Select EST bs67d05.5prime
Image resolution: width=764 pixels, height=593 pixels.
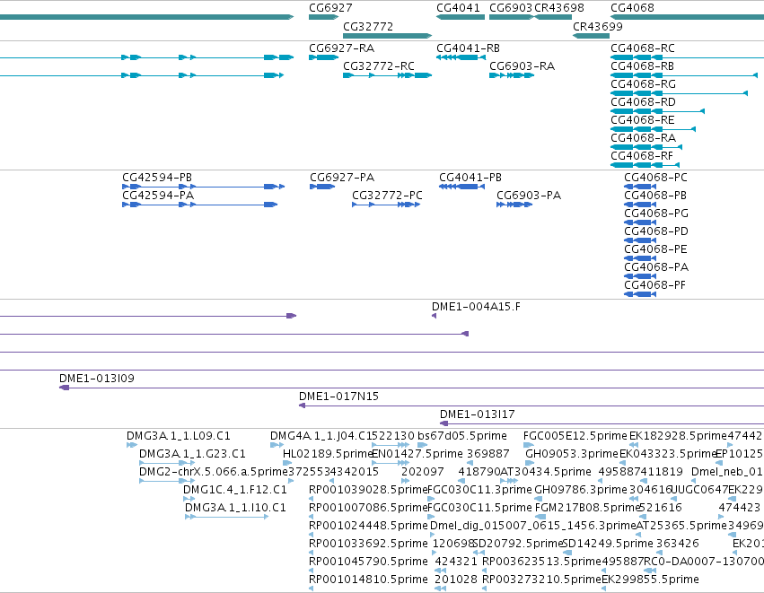coord(462,436)
